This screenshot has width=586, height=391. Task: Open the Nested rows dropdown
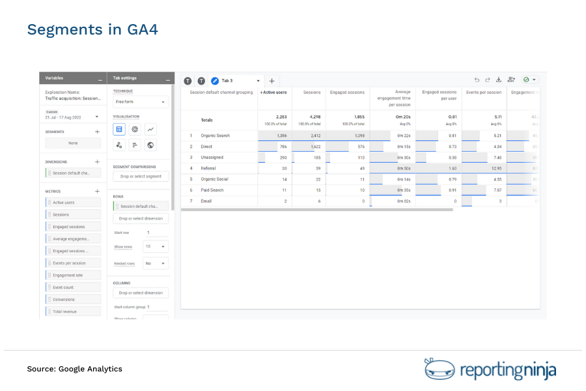pyautogui.click(x=154, y=263)
